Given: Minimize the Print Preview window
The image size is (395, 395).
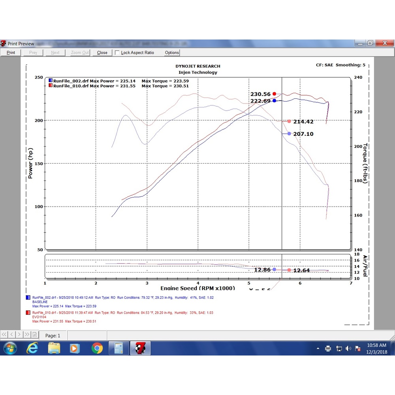Looking at the screenshot, I should tap(360, 43).
